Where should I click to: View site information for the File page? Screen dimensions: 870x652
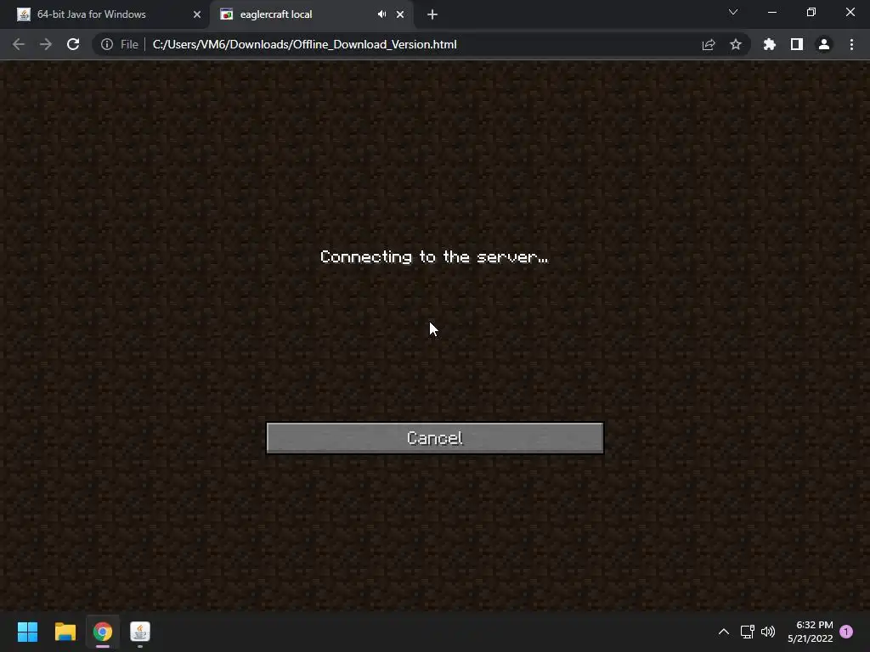[106, 44]
